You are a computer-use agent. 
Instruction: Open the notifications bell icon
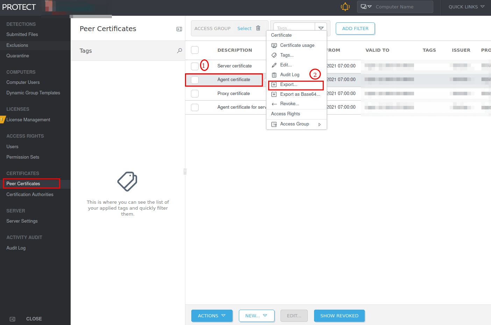coord(345,7)
